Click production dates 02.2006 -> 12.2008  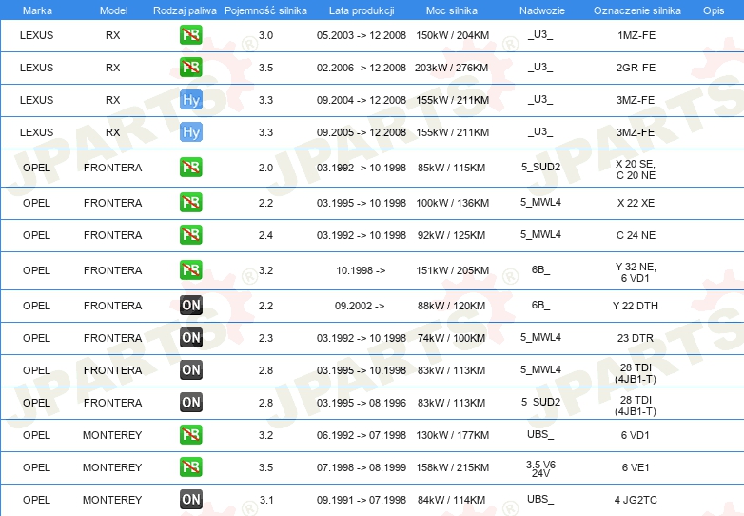pos(362,68)
